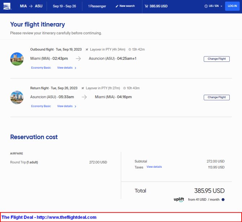Click the Reservation cost heading
The height and width of the screenshot is (222, 242).
pyautogui.click(x=34, y=137)
